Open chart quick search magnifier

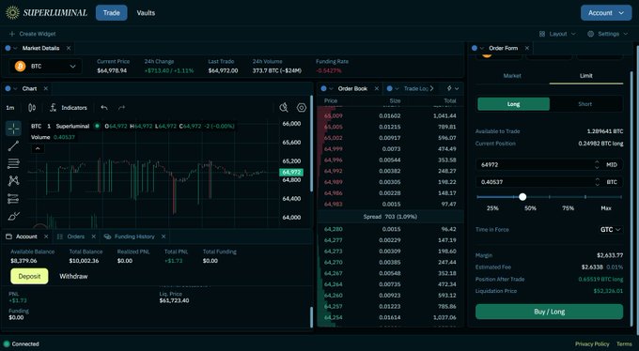coord(284,108)
